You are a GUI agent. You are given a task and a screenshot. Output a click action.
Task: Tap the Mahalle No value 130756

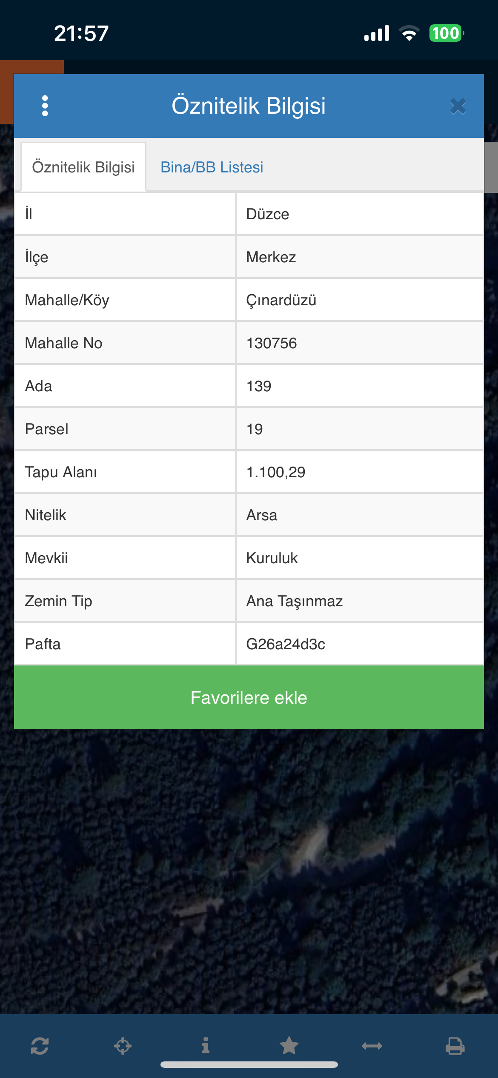point(359,343)
